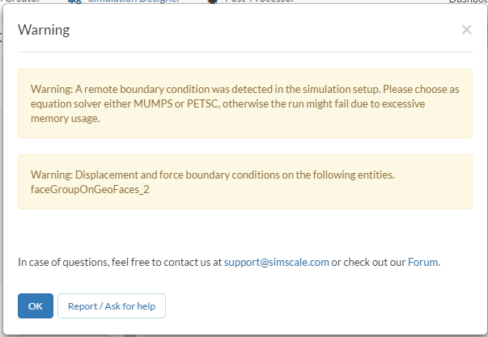The image size is (488, 337).
Task: Close the Warning dialog with the X
Action: (x=466, y=30)
